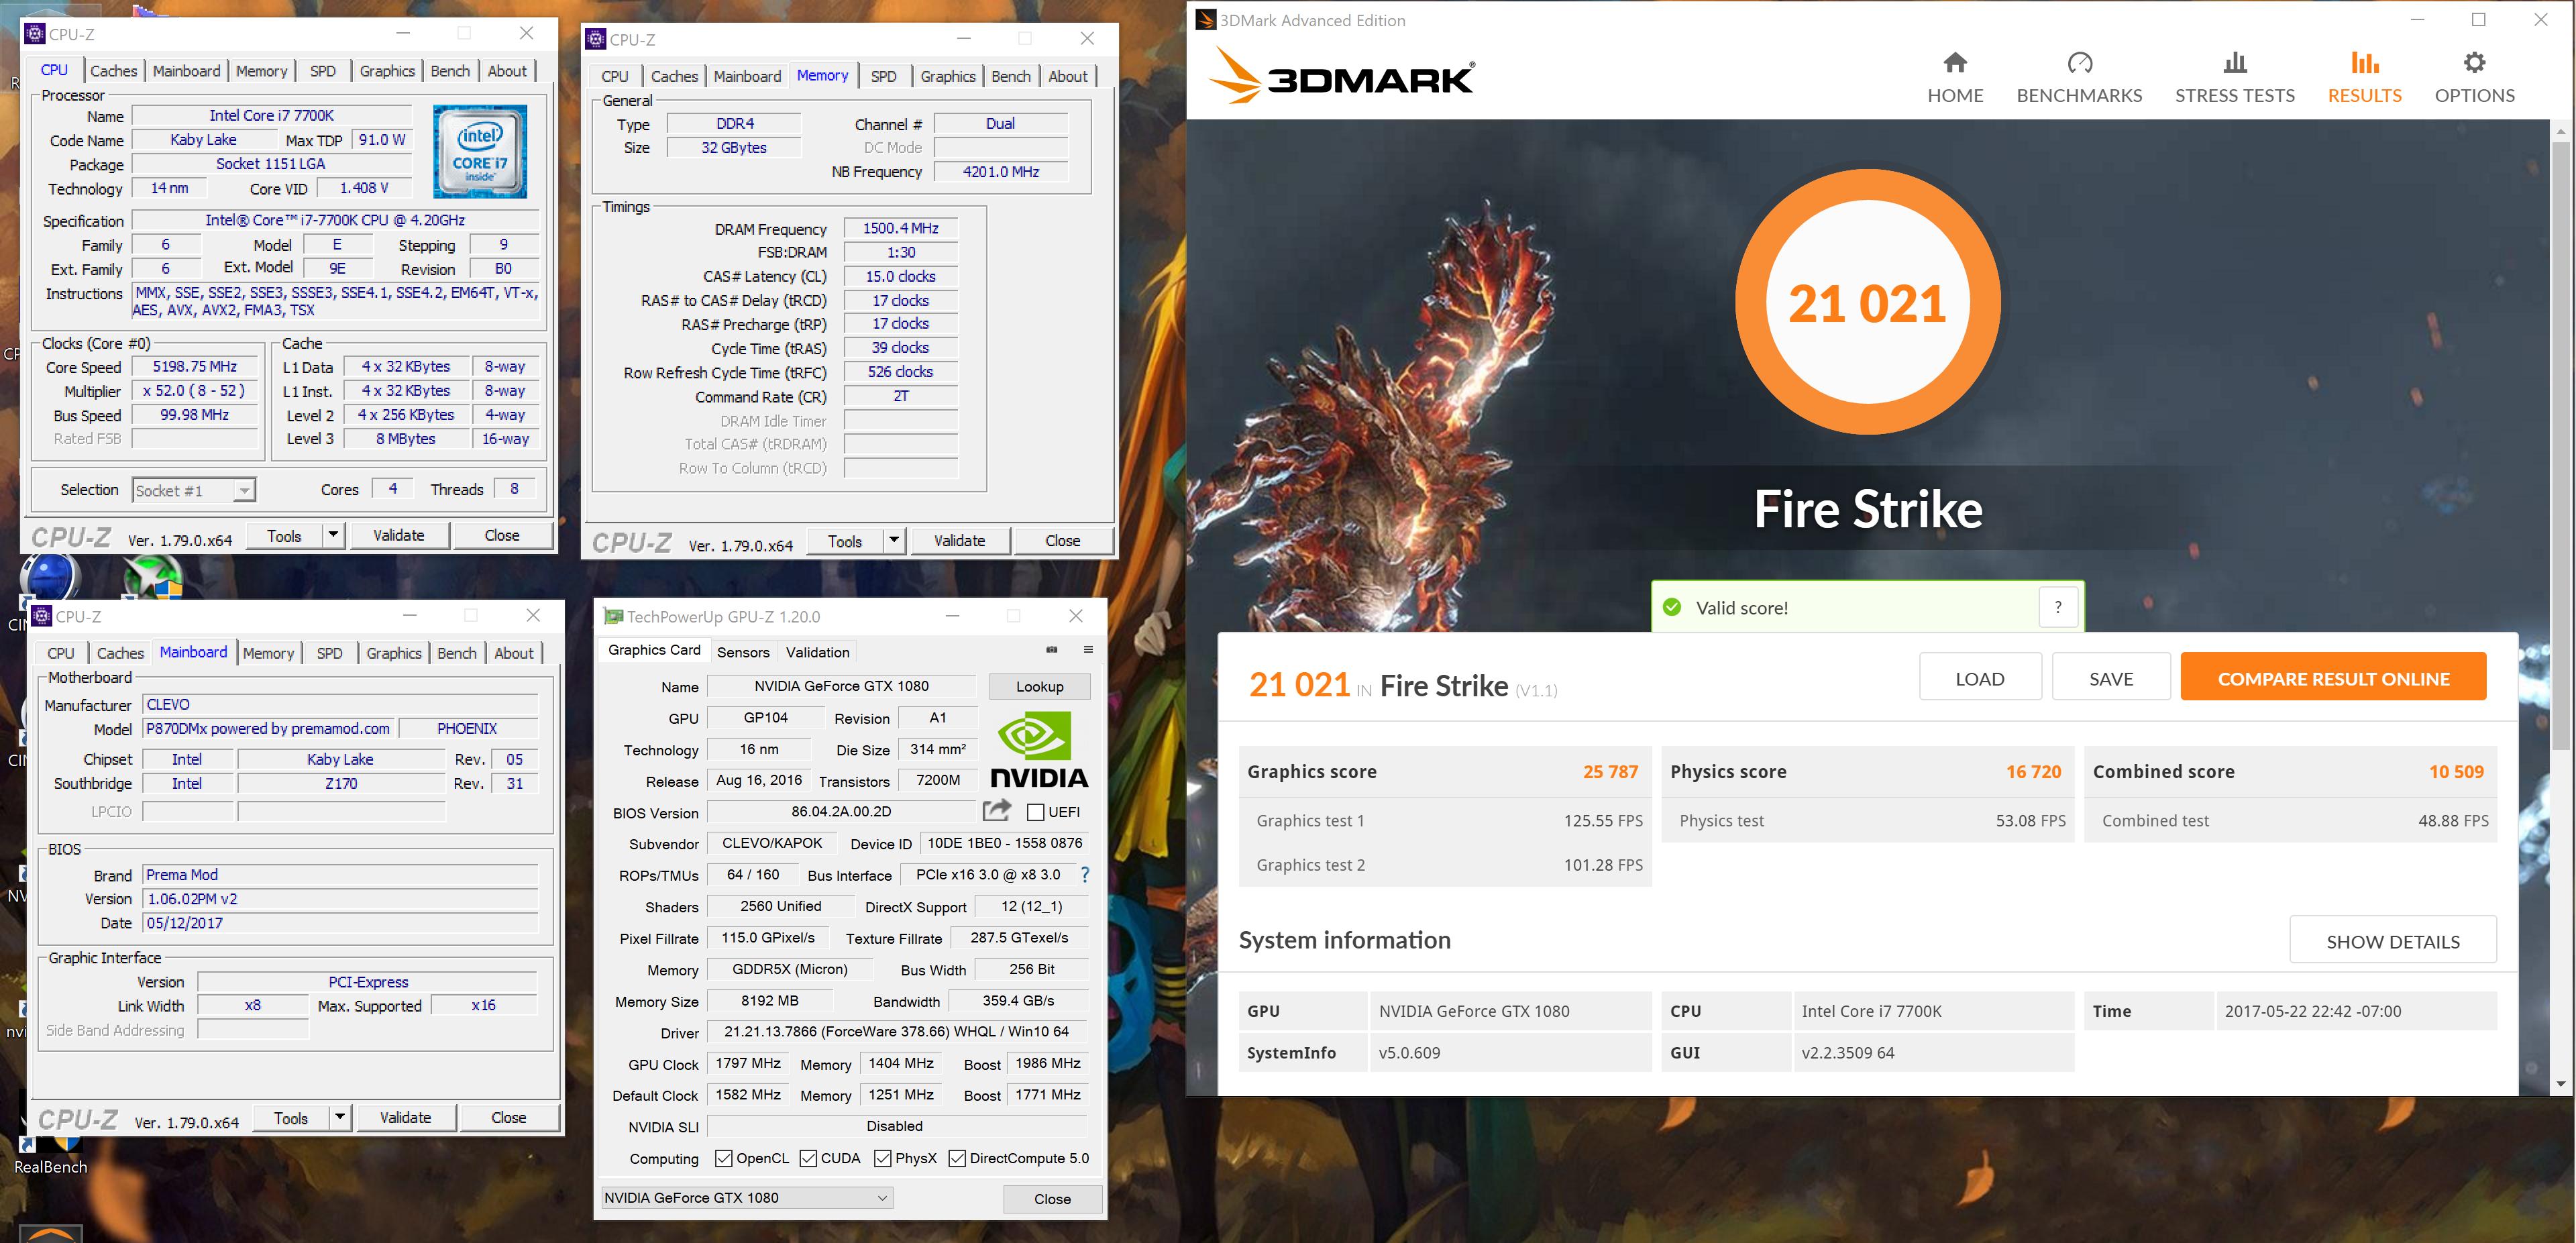Open the GPU-Z hamburger menu icon
This screenshot has height=1243, width=2576.
(1088, 650)
